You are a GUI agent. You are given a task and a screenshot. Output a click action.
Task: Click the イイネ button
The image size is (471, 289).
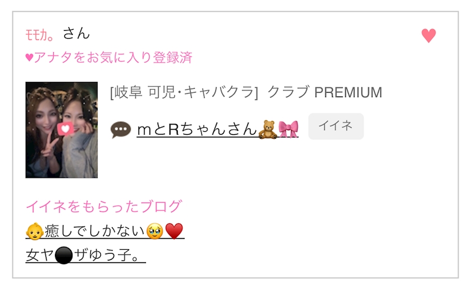[336, 126]
